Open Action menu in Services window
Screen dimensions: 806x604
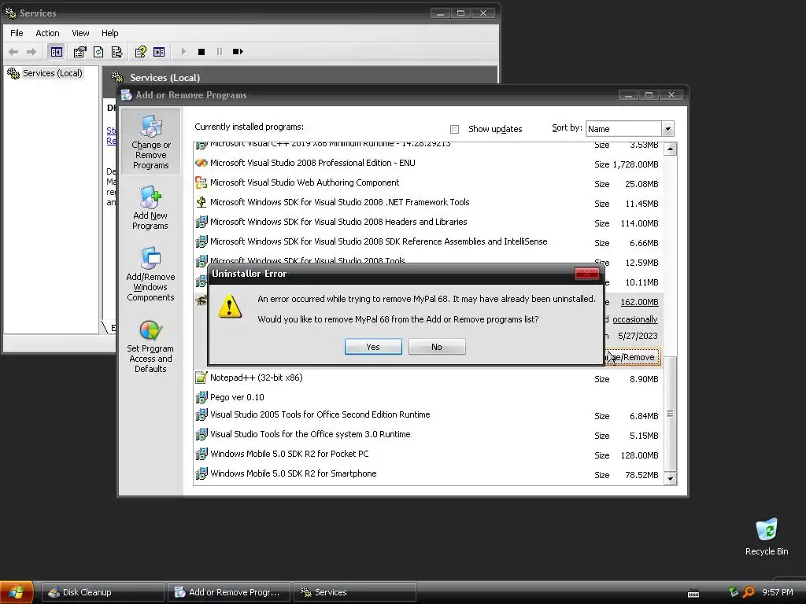[47, 33]
